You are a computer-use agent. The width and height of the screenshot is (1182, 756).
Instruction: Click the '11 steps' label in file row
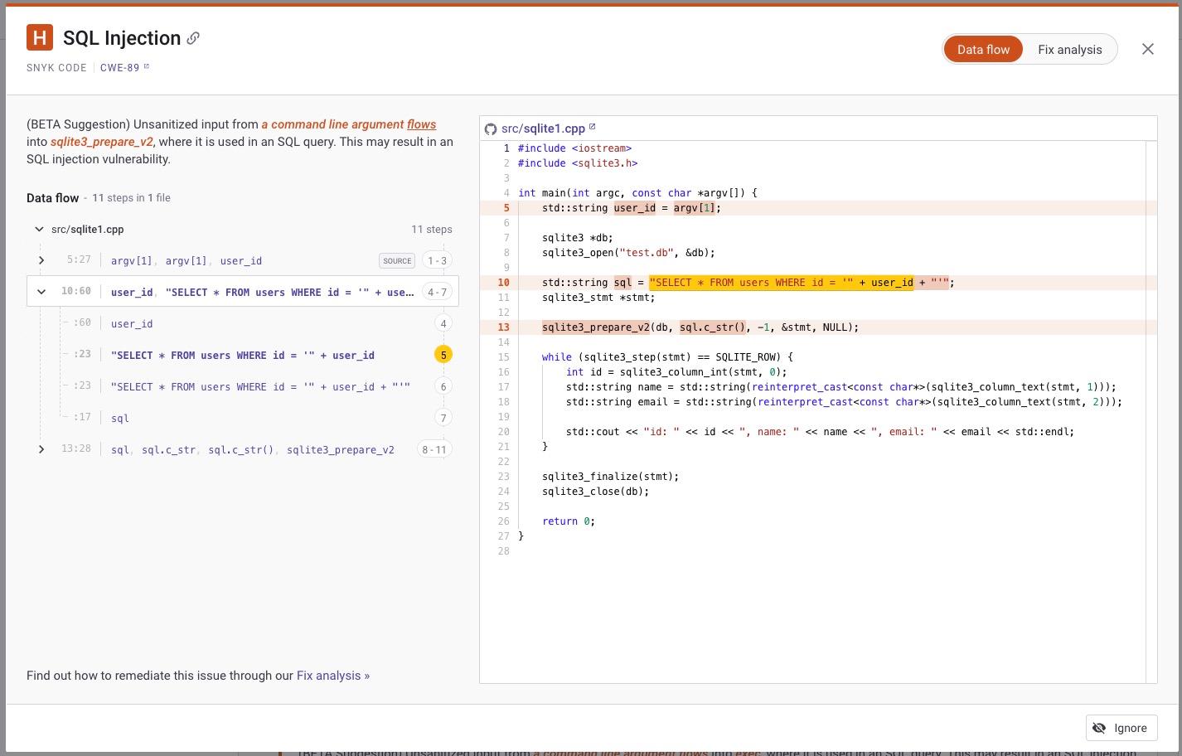[432, 229]
